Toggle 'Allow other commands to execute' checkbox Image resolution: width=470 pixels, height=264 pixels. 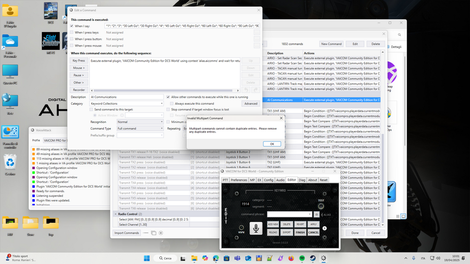pos(168,97)
